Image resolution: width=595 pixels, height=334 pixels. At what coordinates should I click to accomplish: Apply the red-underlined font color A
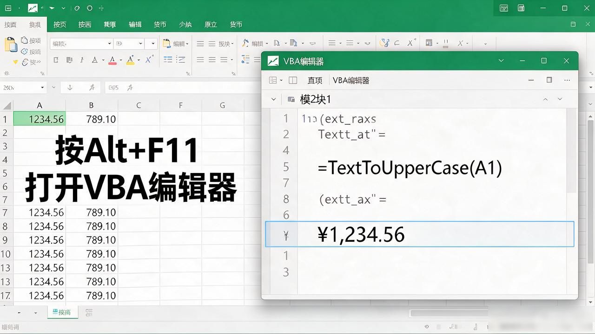click(x=112, y=60)
